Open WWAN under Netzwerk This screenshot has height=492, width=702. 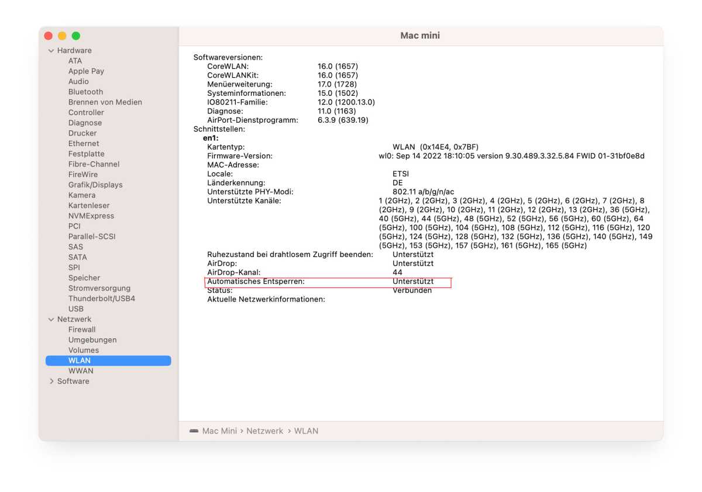click(x=80, y=371)
